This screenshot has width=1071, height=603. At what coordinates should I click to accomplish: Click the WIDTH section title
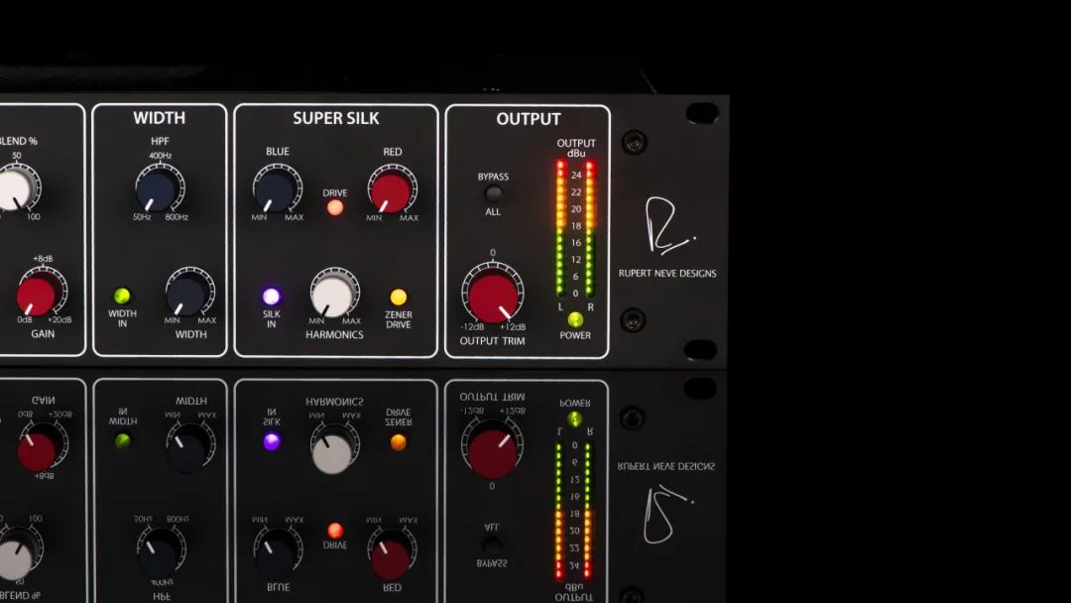click(x=159, y=119)
